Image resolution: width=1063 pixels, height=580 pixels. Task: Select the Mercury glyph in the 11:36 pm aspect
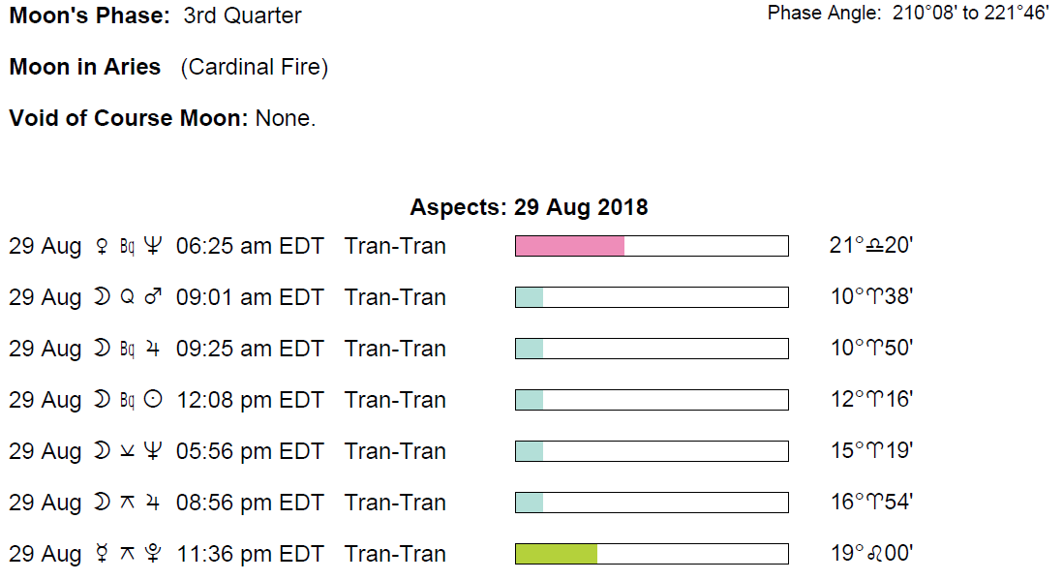100,554
